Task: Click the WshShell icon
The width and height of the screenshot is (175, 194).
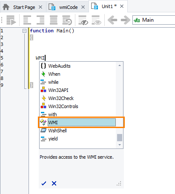Action: click(x=43, y=130)
